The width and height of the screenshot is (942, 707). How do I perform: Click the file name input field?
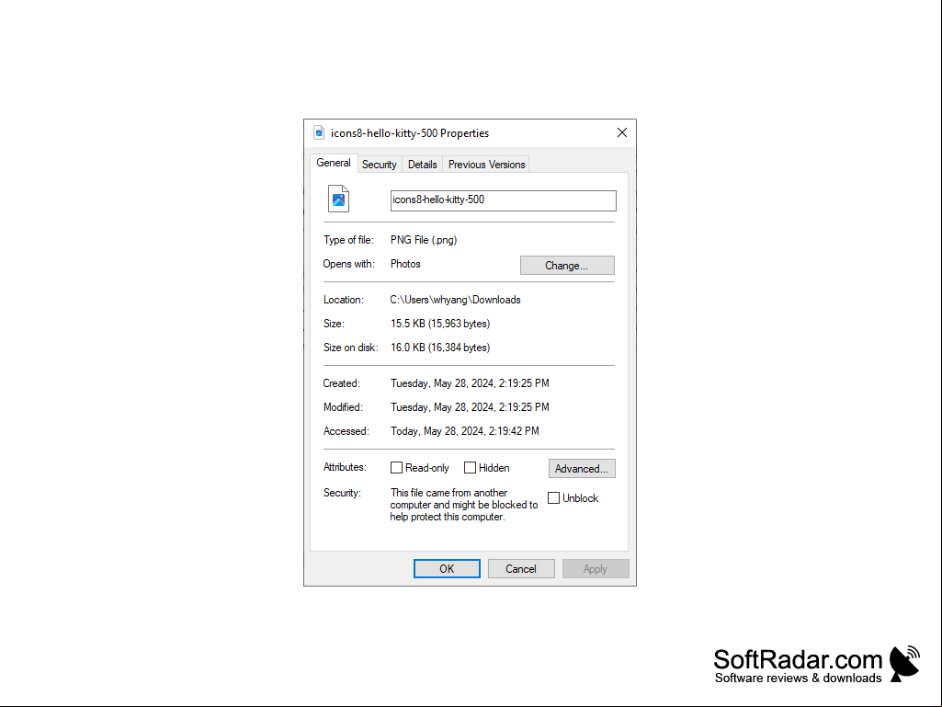point(504,200)
